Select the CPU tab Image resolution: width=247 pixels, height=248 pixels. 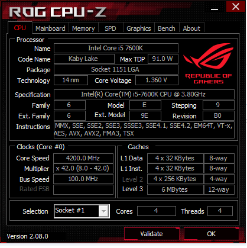click(x=20, y=28)
